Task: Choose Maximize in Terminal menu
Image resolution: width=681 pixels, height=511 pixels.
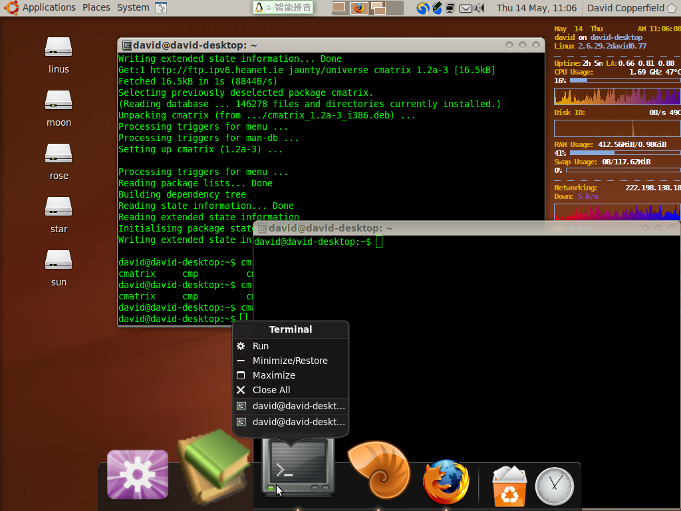Action: click(x=291, y=375)
